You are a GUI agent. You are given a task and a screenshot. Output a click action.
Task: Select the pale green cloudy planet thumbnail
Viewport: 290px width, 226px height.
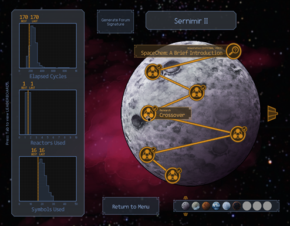click(195, 206)
